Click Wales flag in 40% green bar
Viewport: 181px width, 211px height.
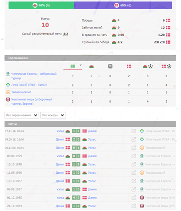click(x=35, y=5)
